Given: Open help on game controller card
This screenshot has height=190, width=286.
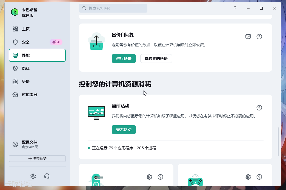Looking at the screenshot, I should (x=259, y=177).
